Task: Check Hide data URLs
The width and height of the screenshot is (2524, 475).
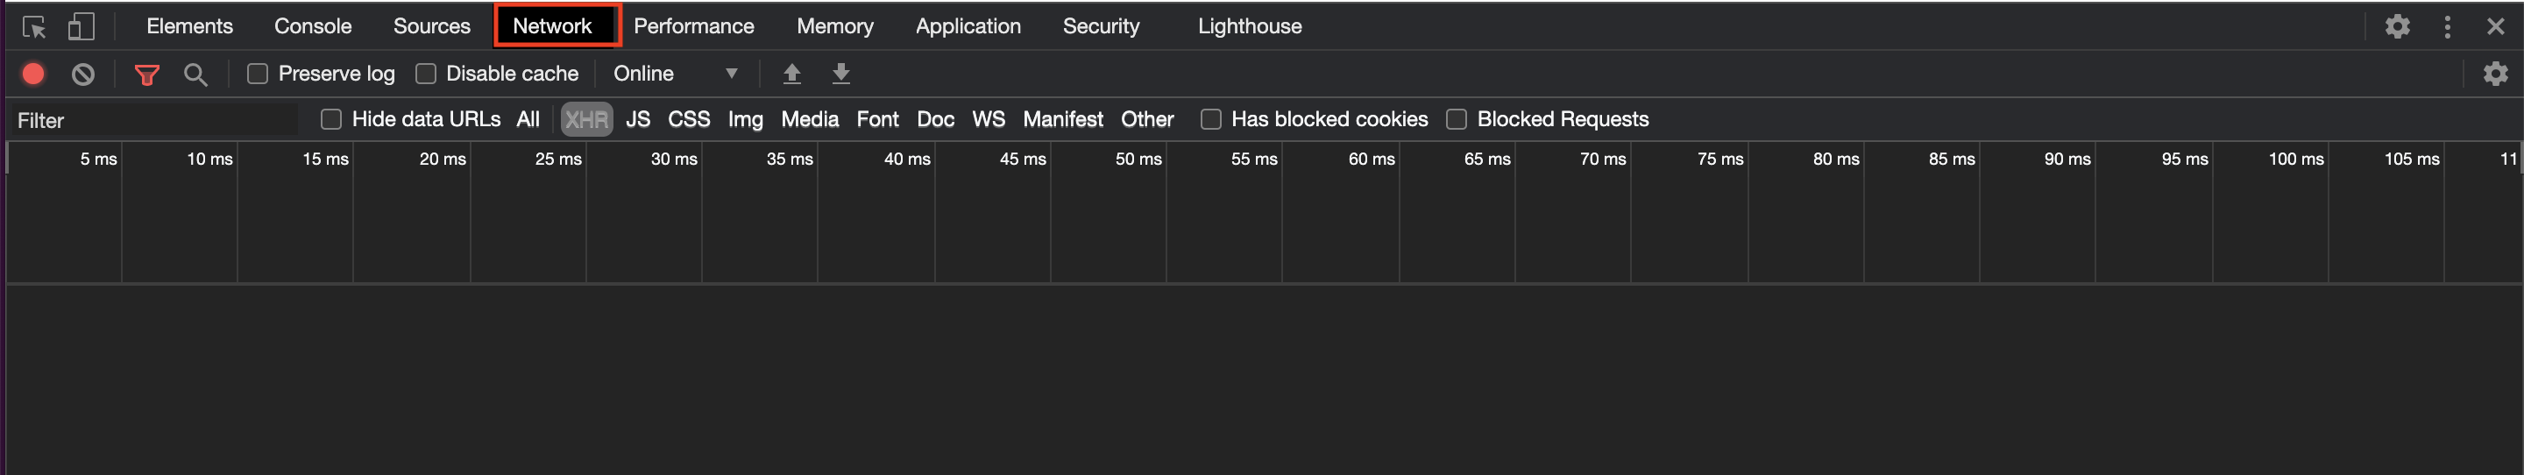Action: coord(331,119)
